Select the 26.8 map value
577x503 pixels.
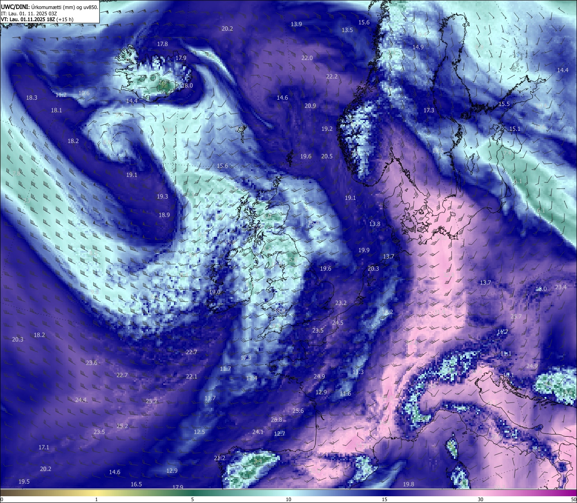point(276,420)
